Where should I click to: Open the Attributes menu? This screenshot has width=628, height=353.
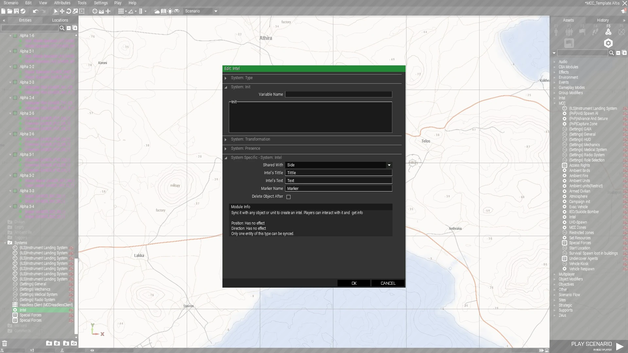click(62, 3)
